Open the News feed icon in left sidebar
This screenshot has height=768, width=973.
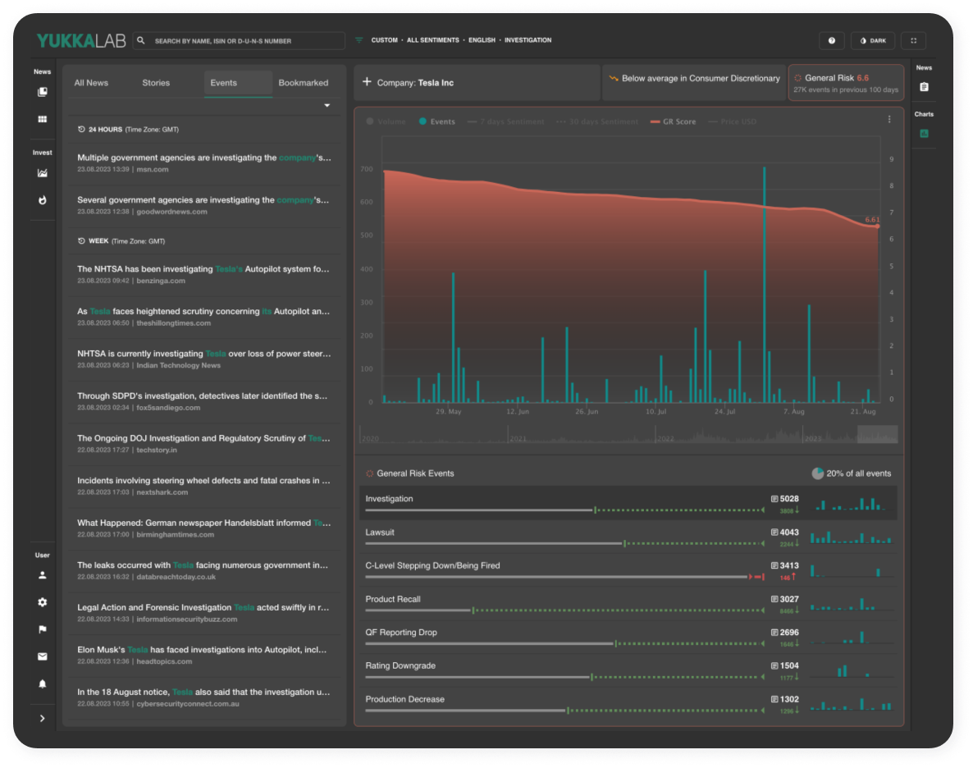pos(42,92)
